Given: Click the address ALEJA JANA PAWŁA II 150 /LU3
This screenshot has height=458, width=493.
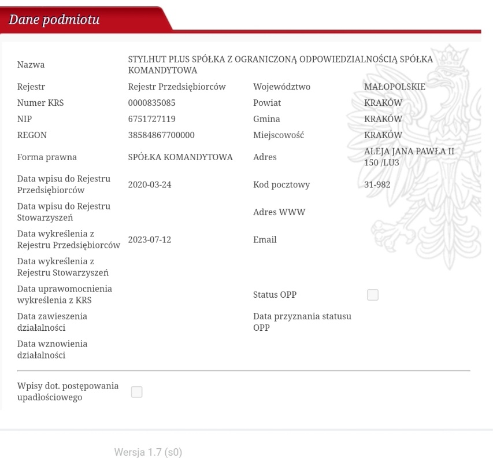Looking at the screenshot, I should click(409, 157).
